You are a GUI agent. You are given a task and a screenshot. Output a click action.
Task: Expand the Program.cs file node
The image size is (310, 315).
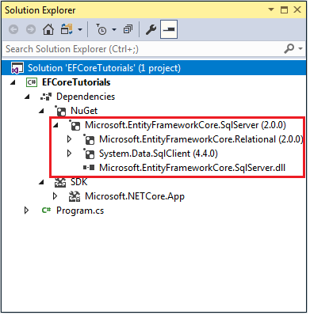(x=26, y=211)
